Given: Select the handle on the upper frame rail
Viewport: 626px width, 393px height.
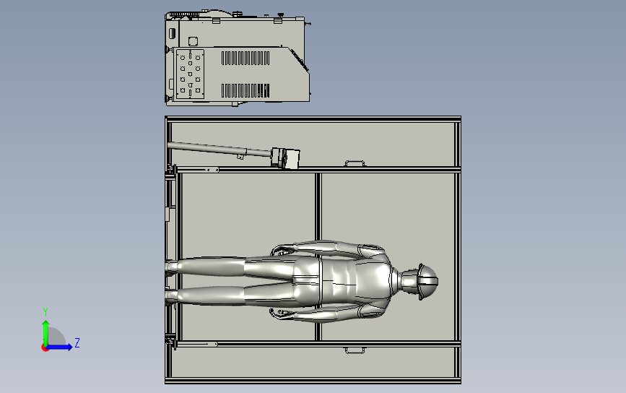Looking at the screenshot, I should 355,163.
